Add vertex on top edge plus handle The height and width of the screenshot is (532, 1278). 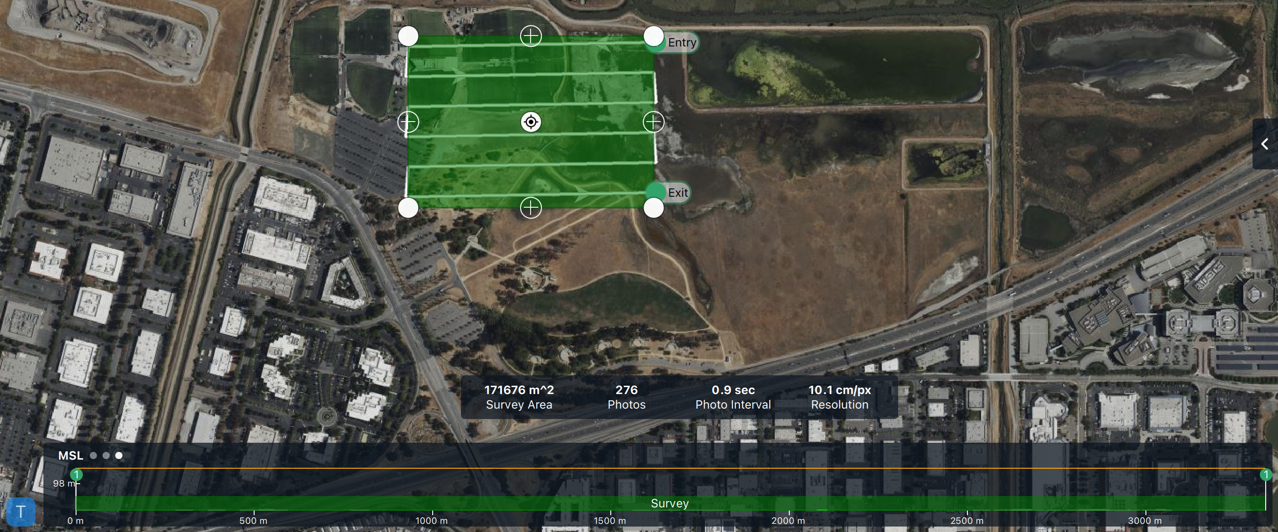[x=530, y=36]
